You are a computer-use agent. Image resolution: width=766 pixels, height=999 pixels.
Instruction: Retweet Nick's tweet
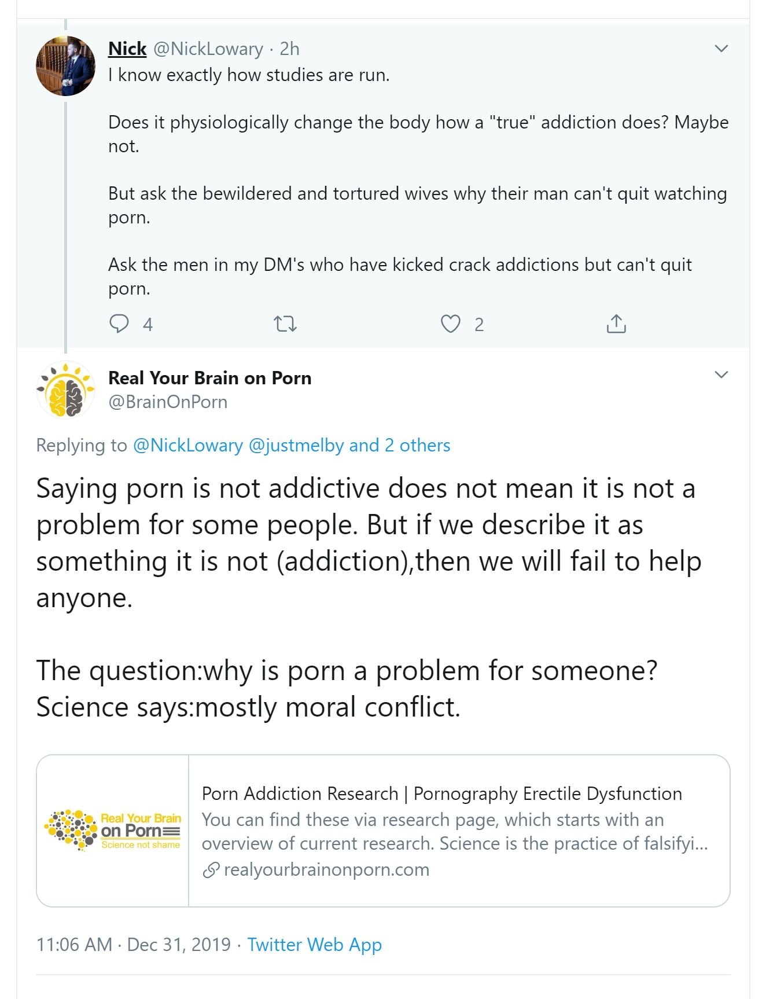pyautogui.click(x=285, y=324)
